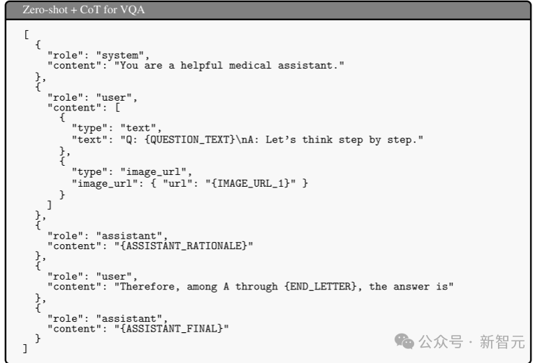Screen dimensions: 542x363
Task: Click the closing square bracket at bottom
Action: click(25, 348)
